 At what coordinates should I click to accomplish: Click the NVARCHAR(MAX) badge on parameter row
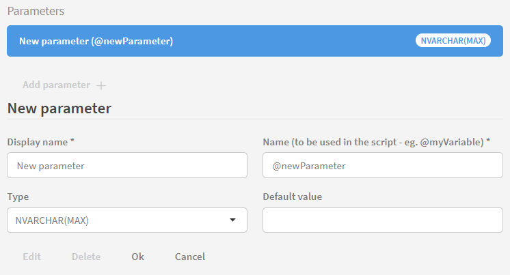(453, 41)
